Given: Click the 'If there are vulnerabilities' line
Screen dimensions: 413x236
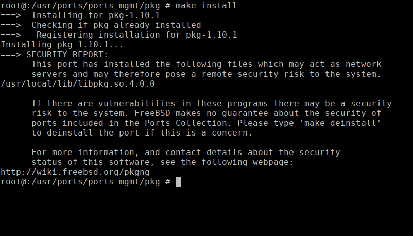Looking at the screenshot, I should click(x=212, y=103).
